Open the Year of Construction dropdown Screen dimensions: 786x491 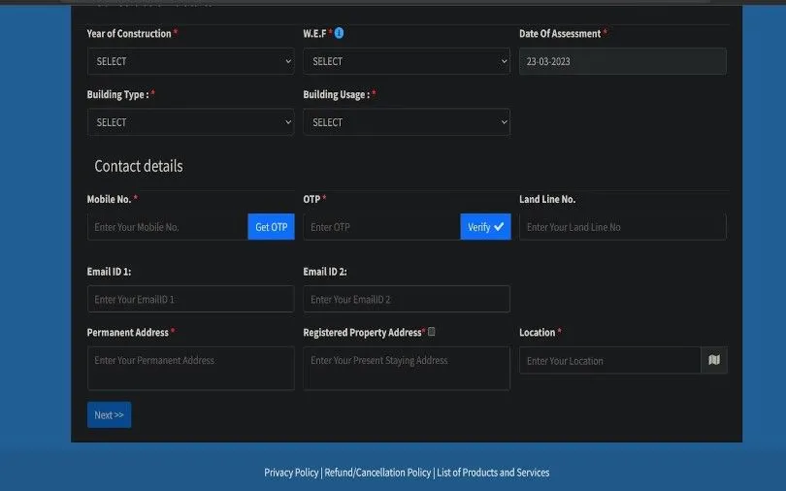[x=190, y=61]
